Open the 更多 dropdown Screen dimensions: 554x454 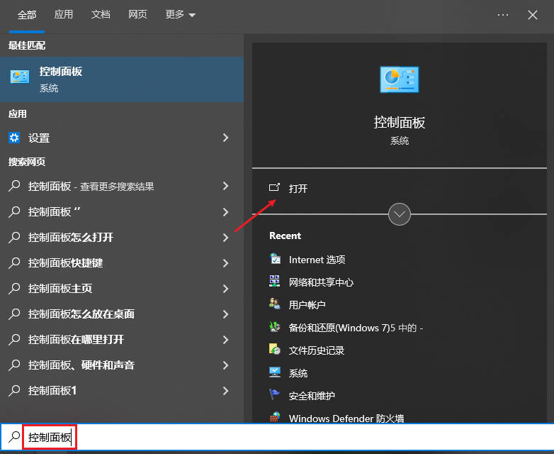coord(180,14)
